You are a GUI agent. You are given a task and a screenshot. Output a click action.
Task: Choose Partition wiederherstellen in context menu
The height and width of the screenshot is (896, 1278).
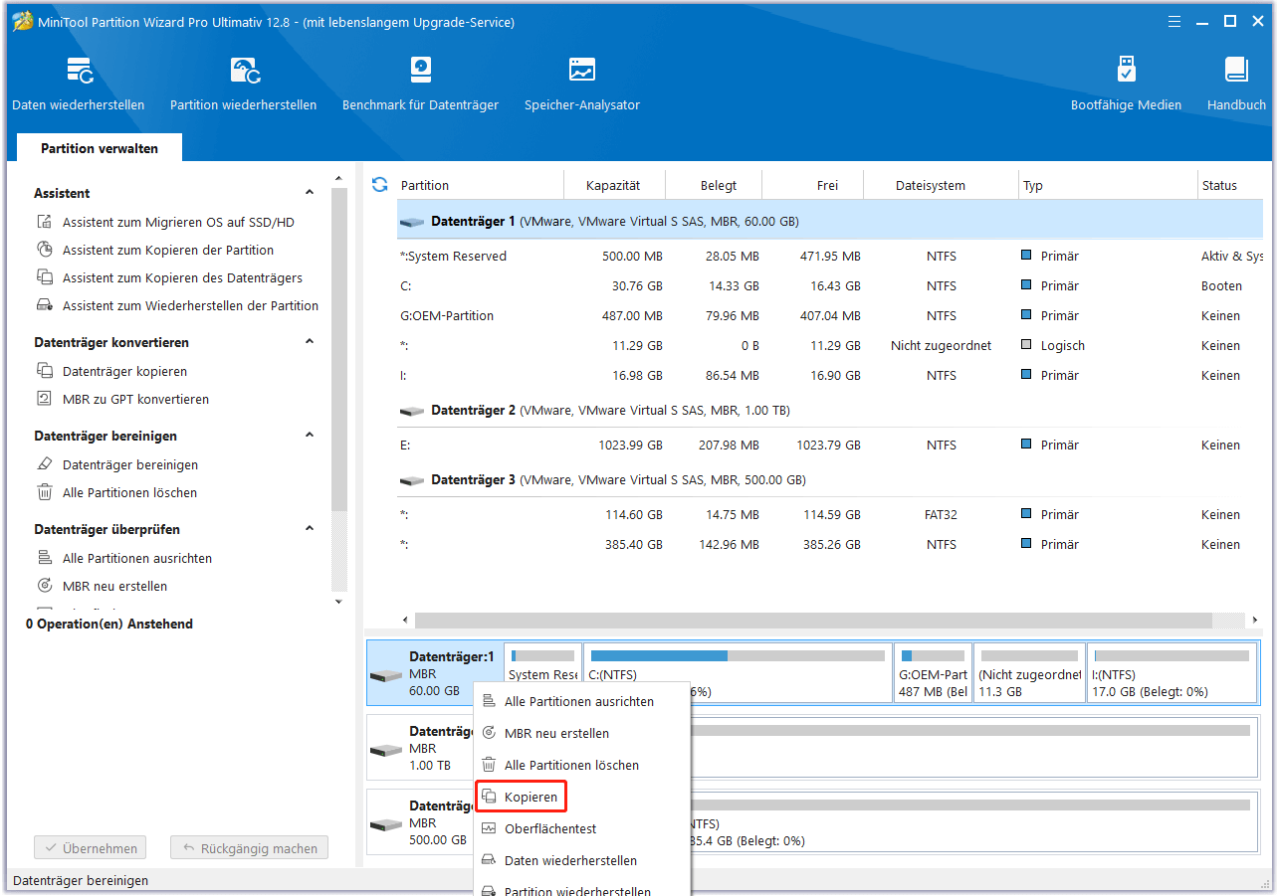[x=582, y=888]
